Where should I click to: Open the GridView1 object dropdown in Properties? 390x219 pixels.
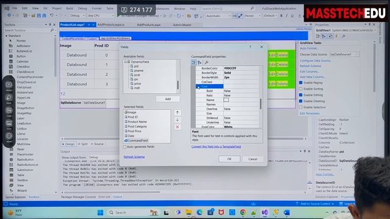pos(346,30)
